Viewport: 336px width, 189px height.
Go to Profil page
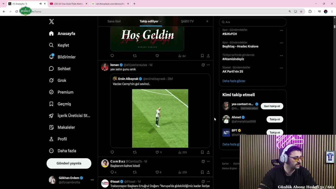click(x=58, y=139)
